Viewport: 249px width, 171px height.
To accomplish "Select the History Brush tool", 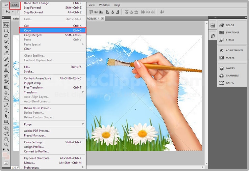I will (6, 76).
